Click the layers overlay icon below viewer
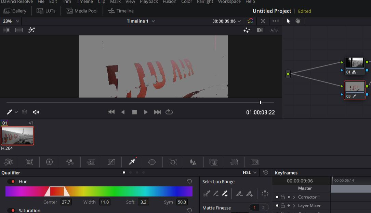The width and height of the screenshot is (371, 213). (25, 112)
